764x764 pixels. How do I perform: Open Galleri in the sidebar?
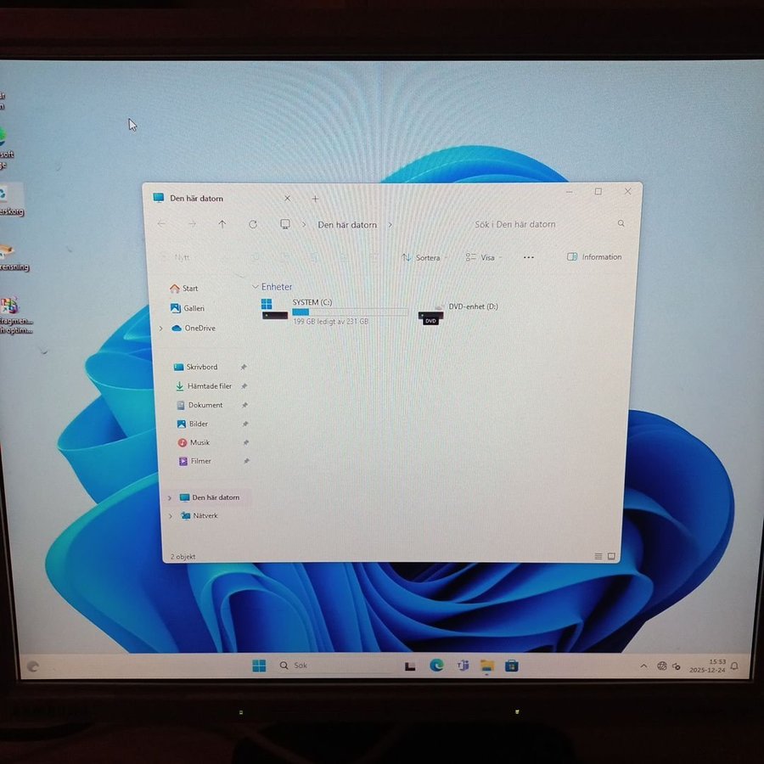click(193, 308)
